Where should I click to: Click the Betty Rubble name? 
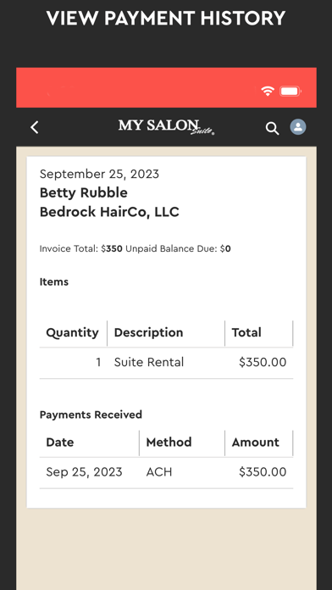(x=84, y=193)
